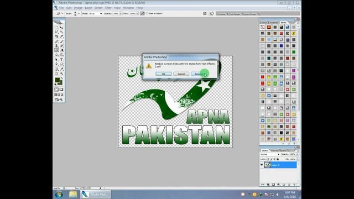Click the background color swatch
Screen dimensions: 354x199
[61, 83]
